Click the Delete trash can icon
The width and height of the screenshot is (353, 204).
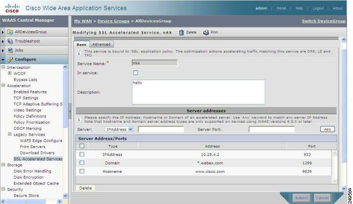[181, 32]
